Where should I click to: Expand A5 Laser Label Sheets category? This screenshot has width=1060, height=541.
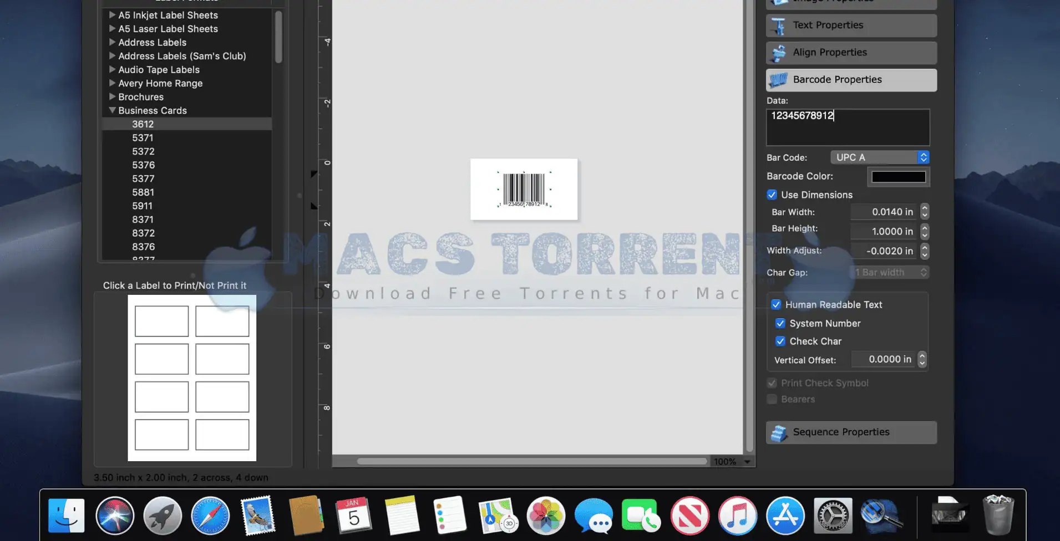112,28
